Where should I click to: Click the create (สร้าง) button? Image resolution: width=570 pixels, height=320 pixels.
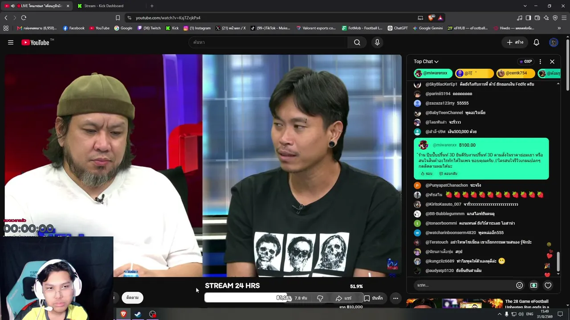[515, 42]
